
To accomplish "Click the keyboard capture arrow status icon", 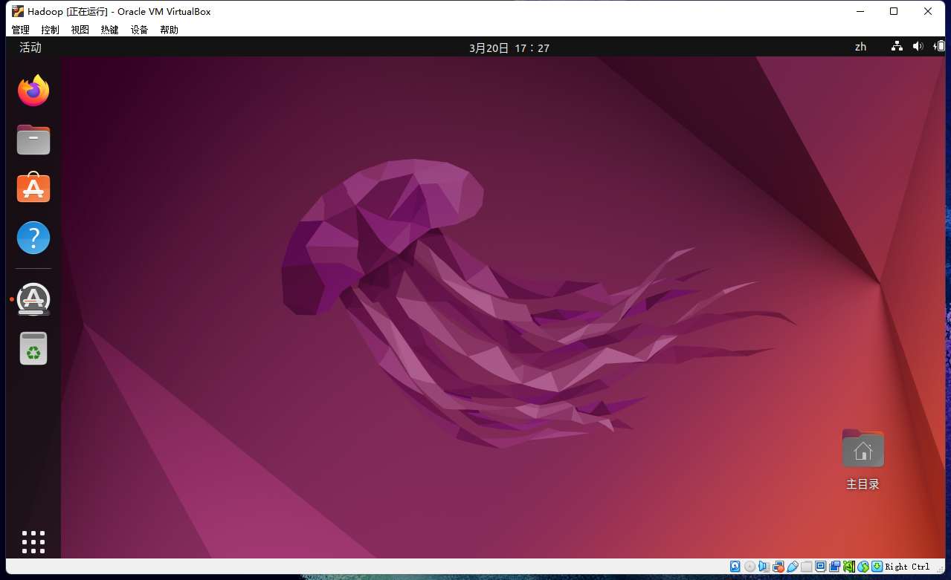I will click(x=877, y=567).
